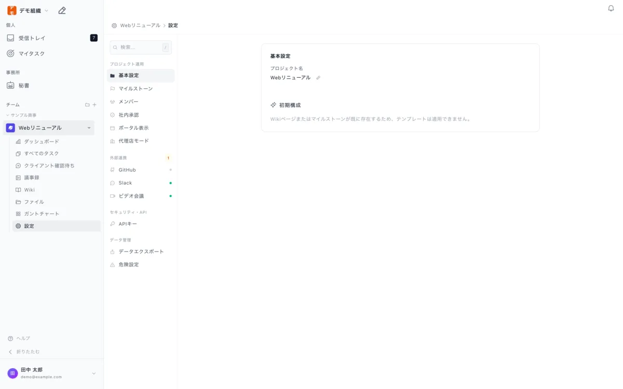623x389 pixels.
Task: Click the APIキー key icon
Action: tap(113, 224)
